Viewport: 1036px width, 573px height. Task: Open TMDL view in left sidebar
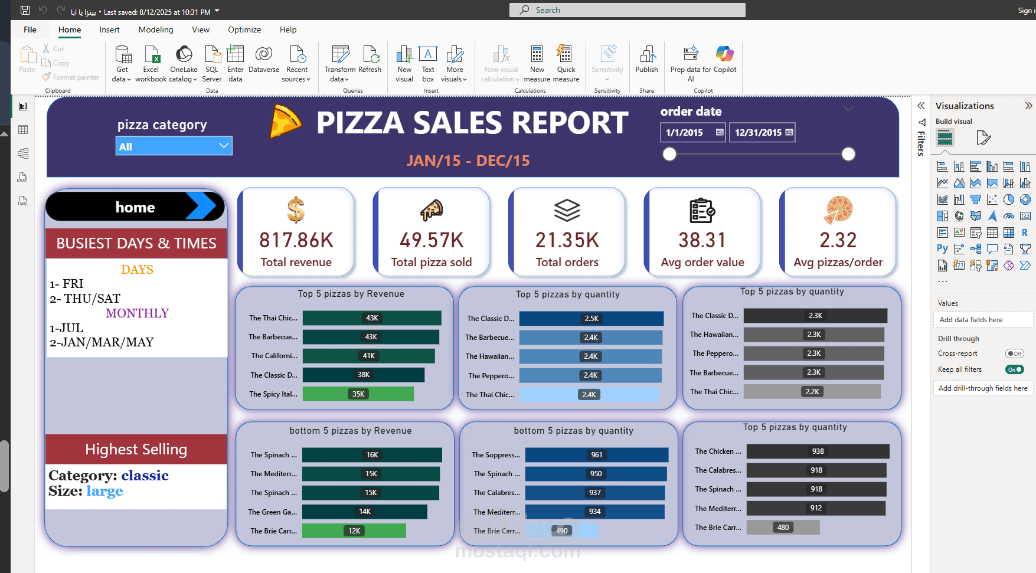(x=23, y=201)
